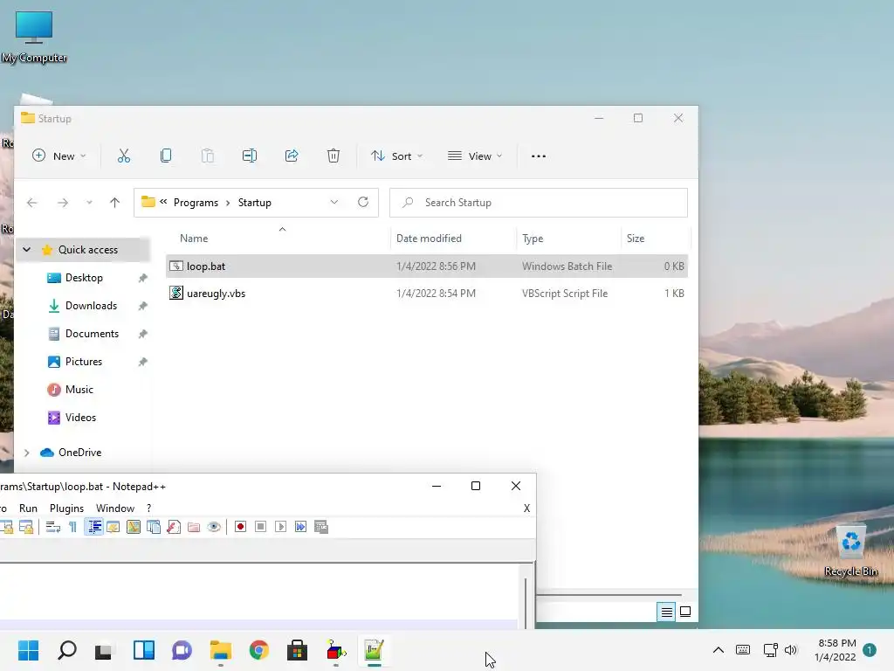Go forward with Explorer forward arrow
The height and width of the screenshot is (671, 894).
coord(63,203)
